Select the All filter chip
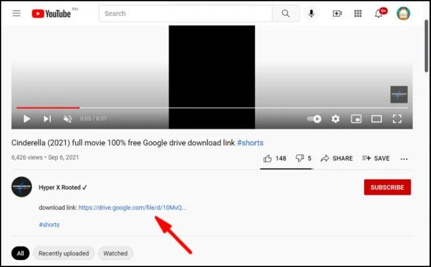431x267 pixels. pyautogui.click(x=21, y=253)
